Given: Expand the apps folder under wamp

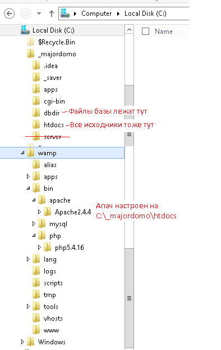Looking at the screenshot, I should 28,177.
